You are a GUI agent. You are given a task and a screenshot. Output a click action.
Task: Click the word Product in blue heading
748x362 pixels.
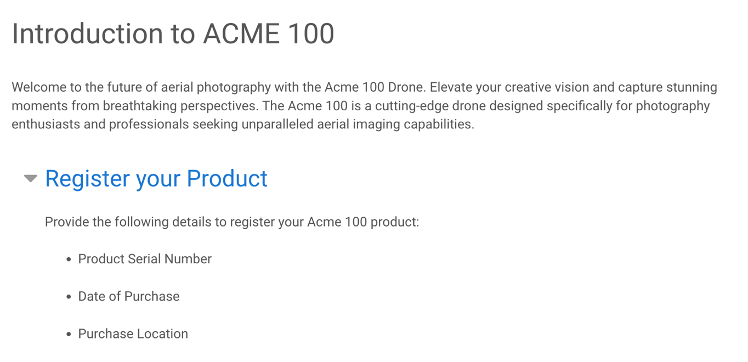pyautogui.click(x=227, y=179)
